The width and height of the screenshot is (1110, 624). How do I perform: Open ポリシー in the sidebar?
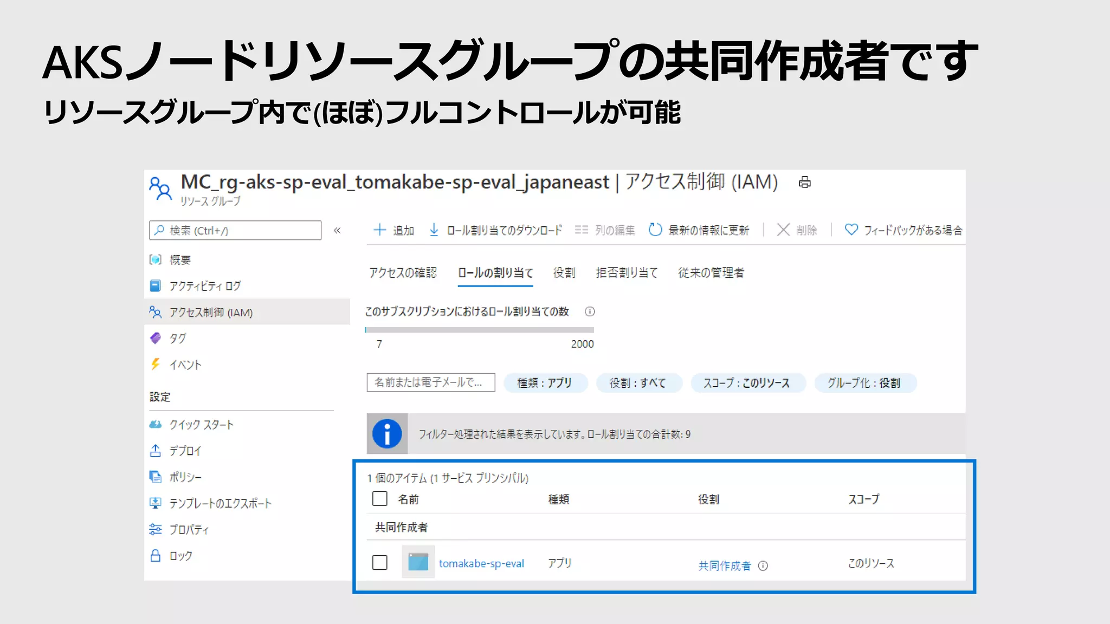[x=185, y=477]
